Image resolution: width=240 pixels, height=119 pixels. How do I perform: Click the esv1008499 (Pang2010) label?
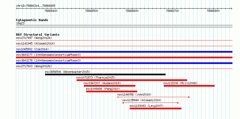click(x=103, y=89)
